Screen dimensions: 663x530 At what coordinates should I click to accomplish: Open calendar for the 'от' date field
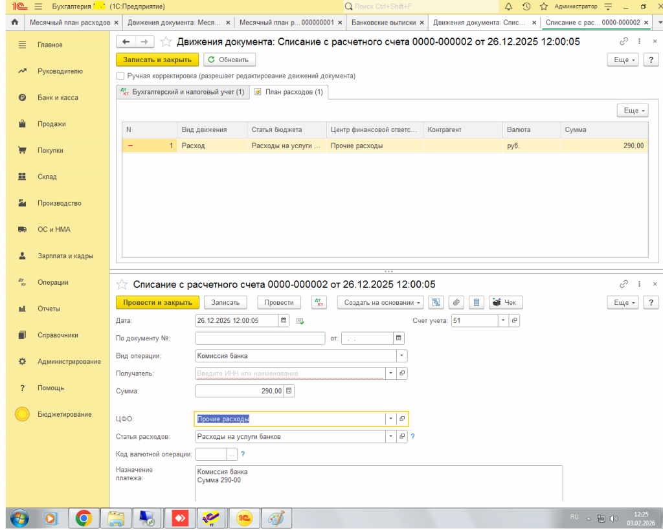point(398,338)
